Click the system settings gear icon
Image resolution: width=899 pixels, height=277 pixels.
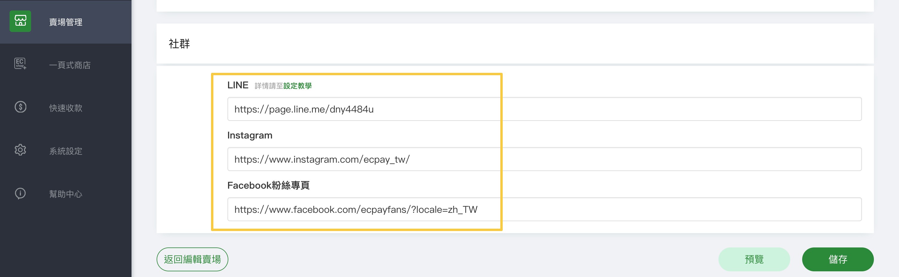(20, 150)
